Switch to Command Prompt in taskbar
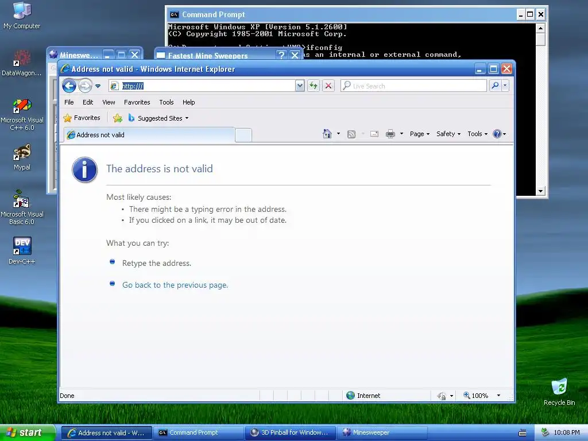The image size is (588, 441). click(x=199, y=433)
